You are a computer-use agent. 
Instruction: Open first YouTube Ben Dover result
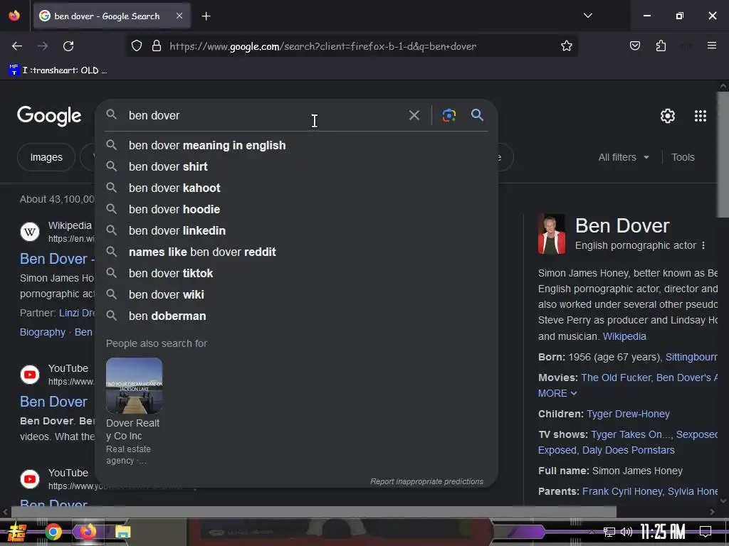[x=53, y=402]
